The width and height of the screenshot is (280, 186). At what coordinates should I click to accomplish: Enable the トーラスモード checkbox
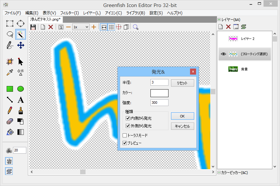125,135
